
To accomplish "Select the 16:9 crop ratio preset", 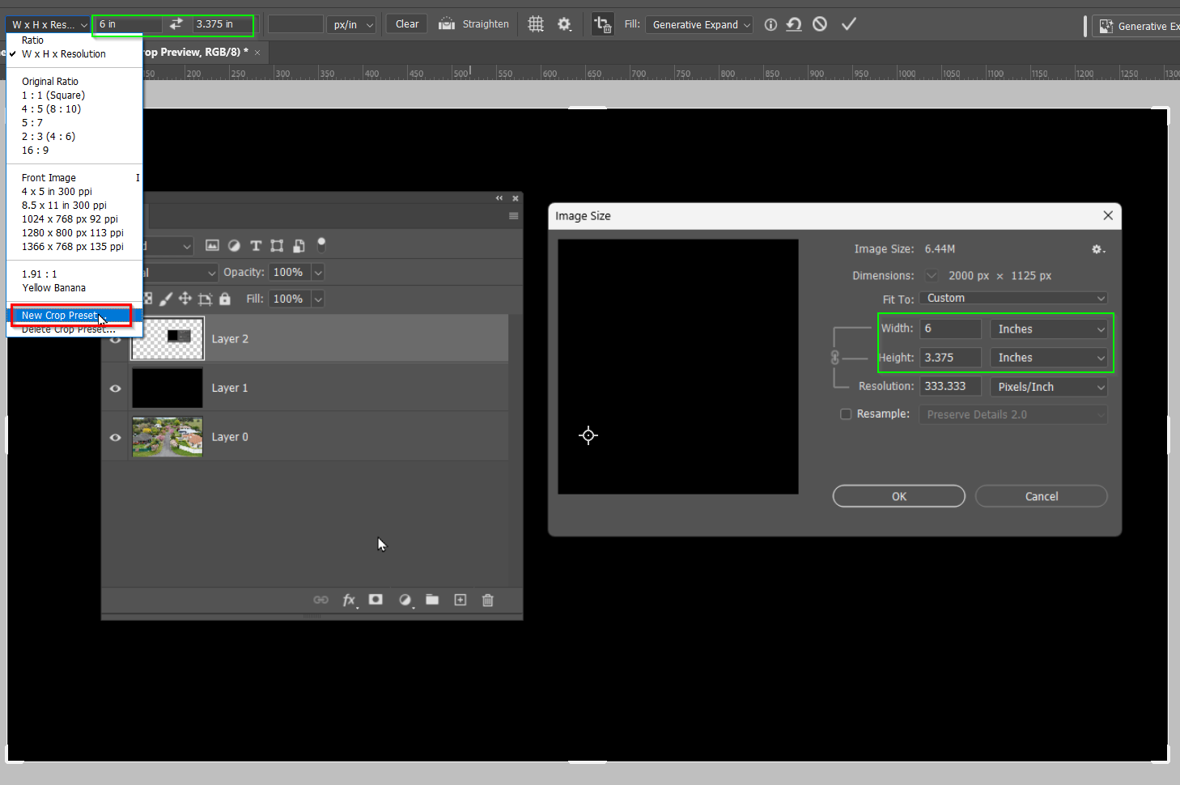I will (x=35, y=150).
